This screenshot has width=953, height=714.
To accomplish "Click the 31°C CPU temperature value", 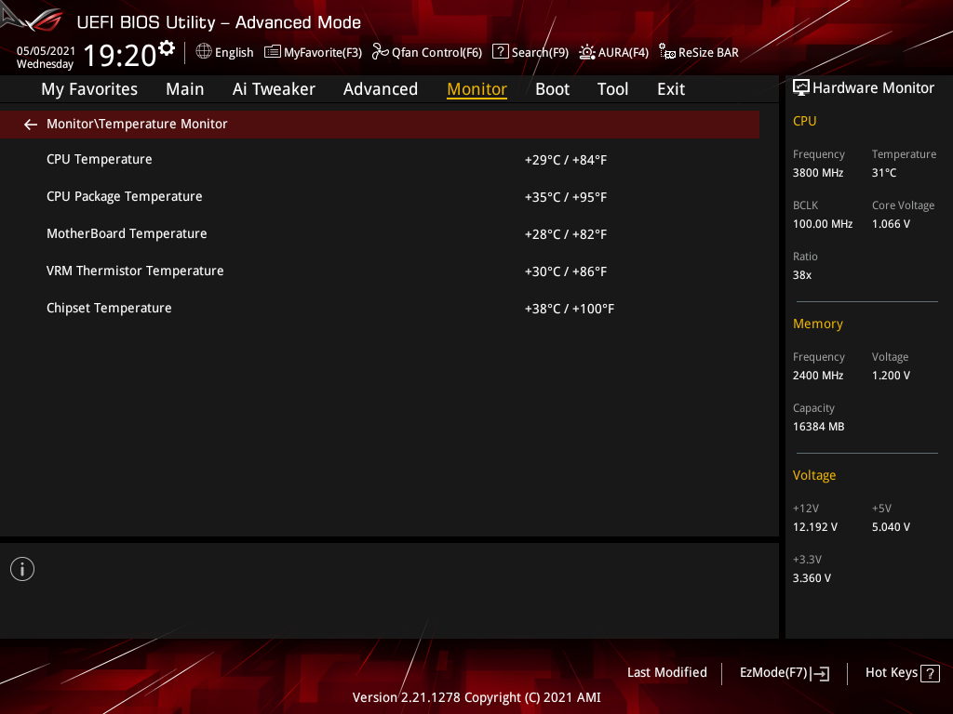I will point(884,173).
